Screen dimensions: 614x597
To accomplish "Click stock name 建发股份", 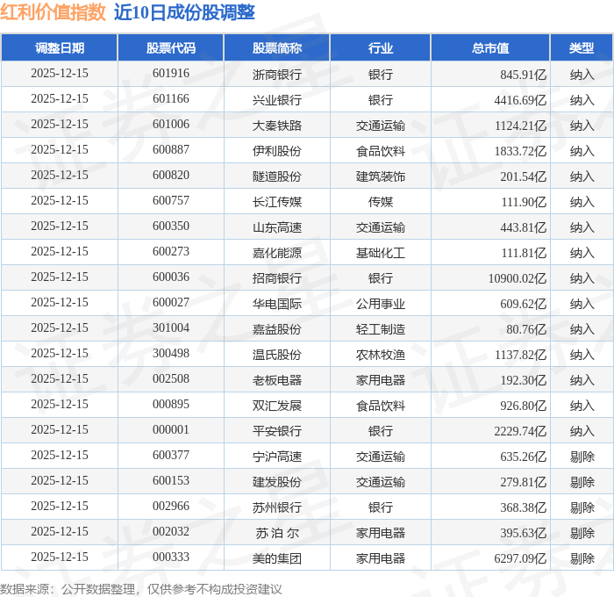I will [x=277, y=482].
